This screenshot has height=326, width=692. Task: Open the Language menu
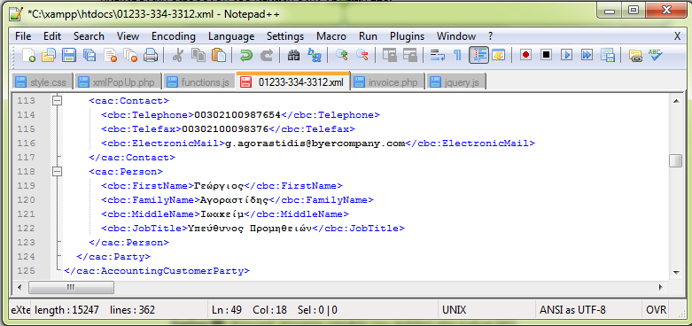[x=231, y=36]
